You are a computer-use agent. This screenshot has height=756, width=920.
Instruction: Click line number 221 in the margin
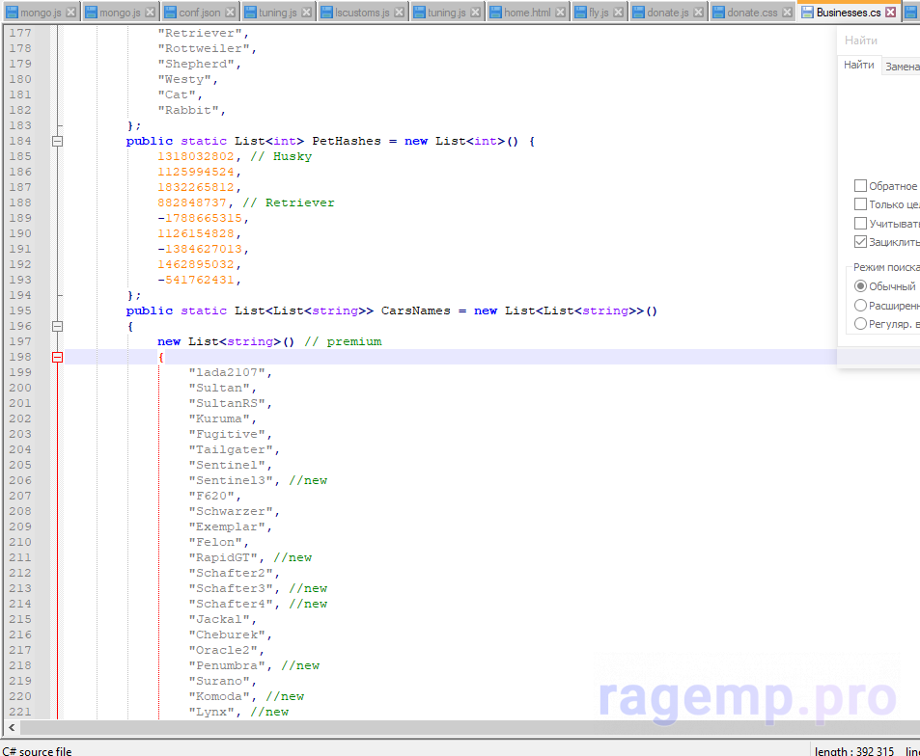20,712
